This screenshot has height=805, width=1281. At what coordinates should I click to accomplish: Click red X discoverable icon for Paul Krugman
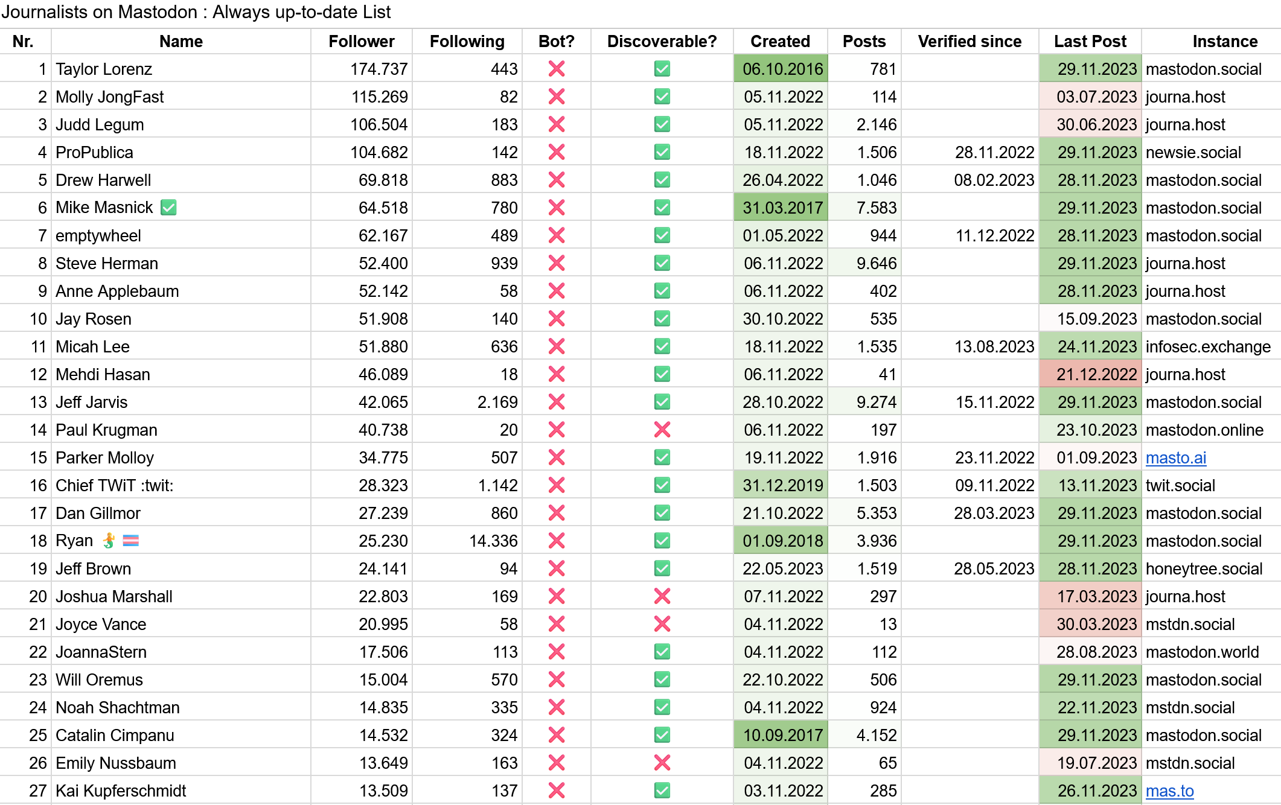[662, 430]
